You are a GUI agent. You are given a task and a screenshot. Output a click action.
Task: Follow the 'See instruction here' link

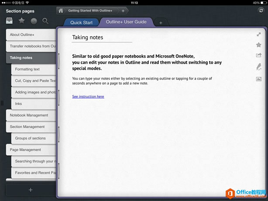(x=88, y=96)
